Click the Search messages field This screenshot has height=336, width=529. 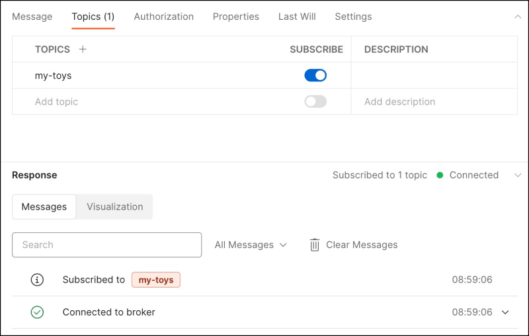click(x=106, y=245)
